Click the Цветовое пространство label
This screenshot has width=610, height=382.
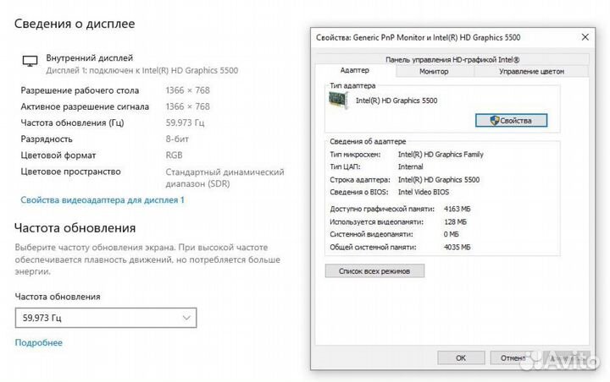(71, 172)
